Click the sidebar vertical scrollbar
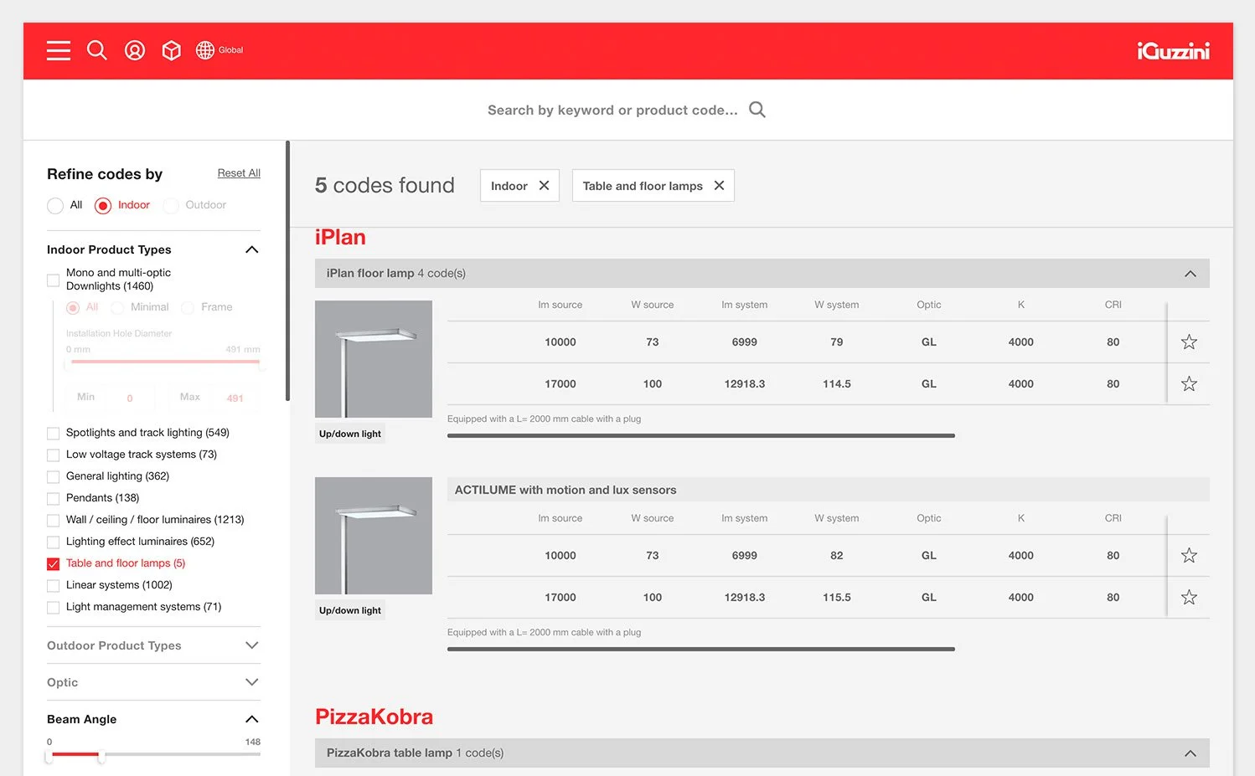Screen dimensions: 1255x776 [287, 270]
